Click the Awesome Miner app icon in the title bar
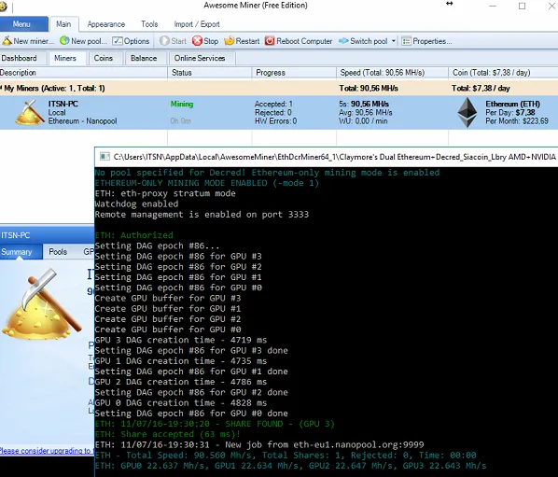 (x=3, y=7)
